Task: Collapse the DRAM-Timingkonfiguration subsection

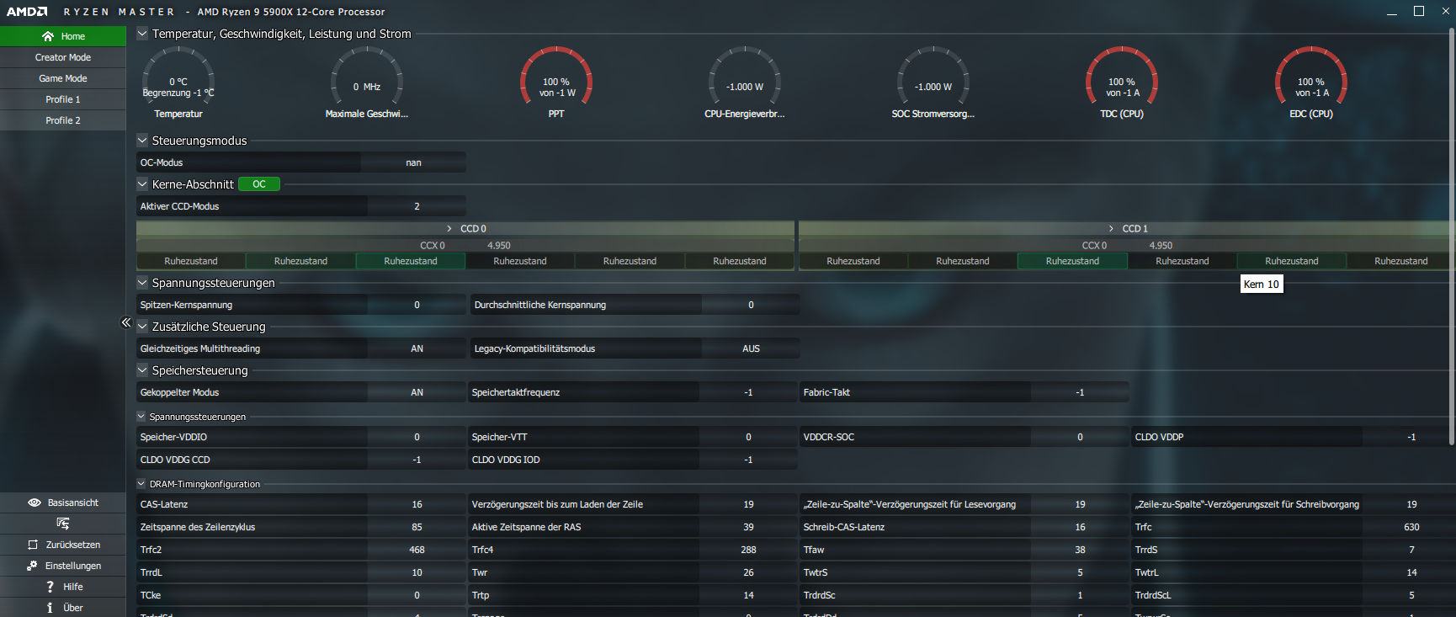Action: (x=141, y=484)
